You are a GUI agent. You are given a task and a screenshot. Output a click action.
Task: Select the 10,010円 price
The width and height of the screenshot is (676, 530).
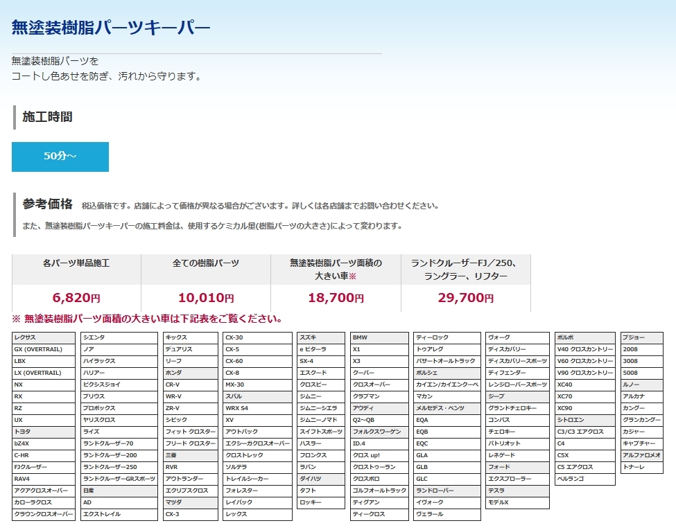tap(206, 297)
